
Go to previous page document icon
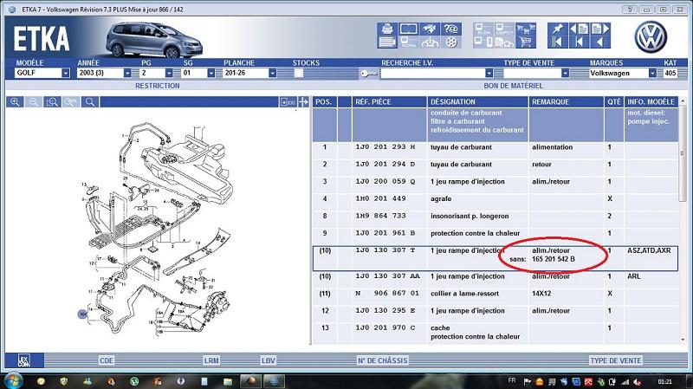(579, 29)
